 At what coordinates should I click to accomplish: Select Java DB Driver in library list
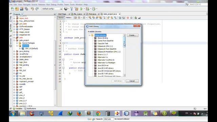point(103,65)
